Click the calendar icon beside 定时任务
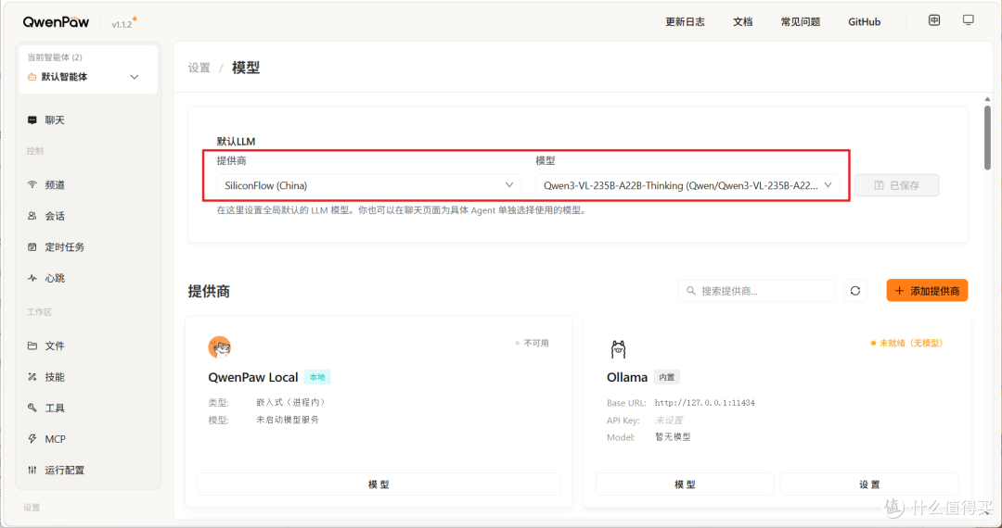 (32, 247)
